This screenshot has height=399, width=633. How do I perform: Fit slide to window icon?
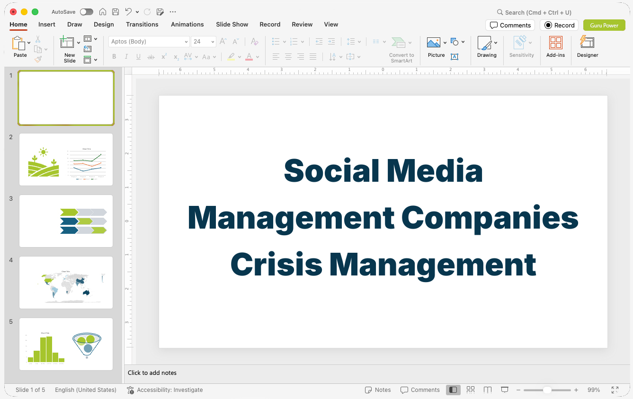[615, 390]
